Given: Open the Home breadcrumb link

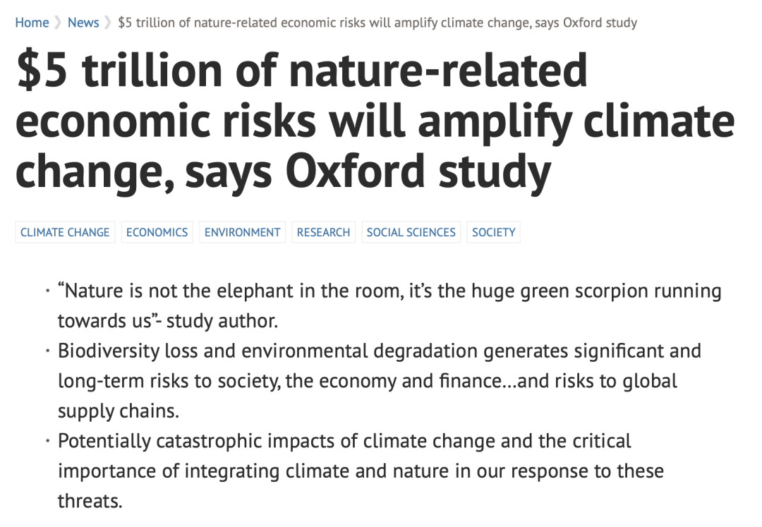Looking at the screenshot, I should tap(32, 23).
